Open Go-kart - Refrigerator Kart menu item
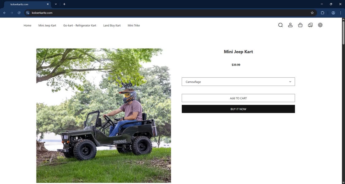This screenshot has height=184, width=345. pos(80,25)
